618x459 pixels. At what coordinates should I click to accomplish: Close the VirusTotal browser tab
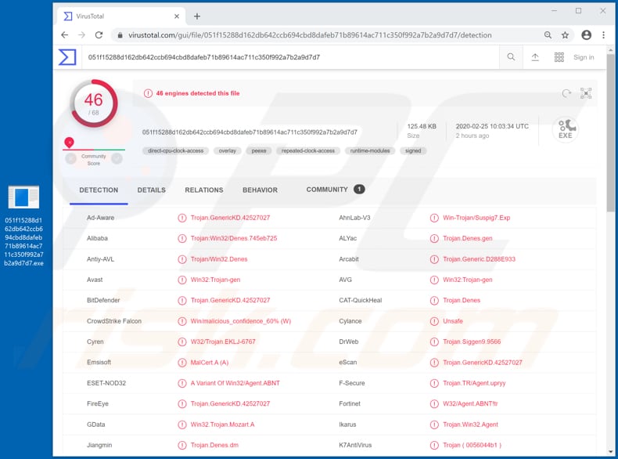click(177, 16)
